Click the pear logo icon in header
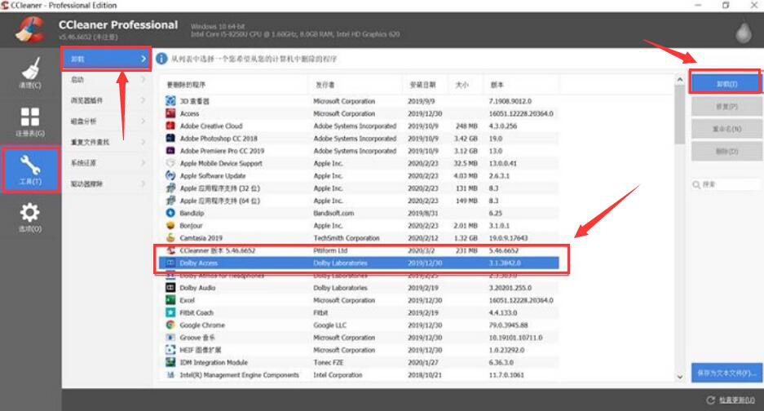Screen dimensions: 764x411 tap(743, 32)
